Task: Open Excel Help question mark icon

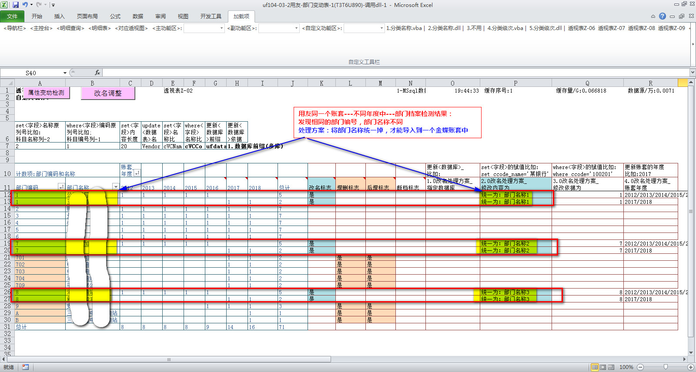Action: pos(662,16)
